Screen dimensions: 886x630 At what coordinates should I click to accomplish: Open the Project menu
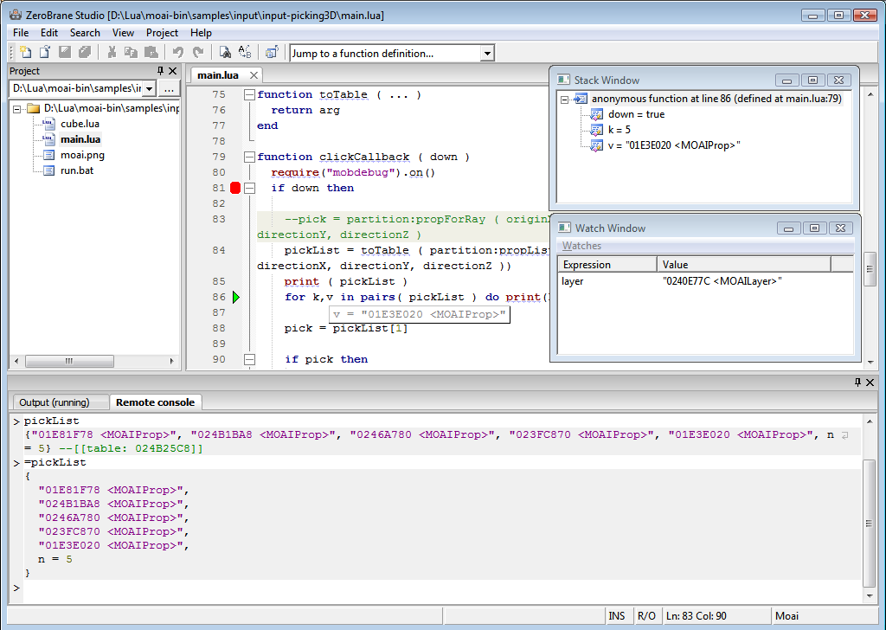tap(162, 33)
